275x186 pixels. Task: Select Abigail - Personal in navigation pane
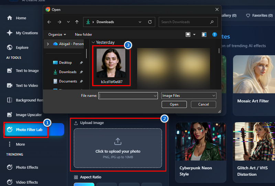coord(68,44)
